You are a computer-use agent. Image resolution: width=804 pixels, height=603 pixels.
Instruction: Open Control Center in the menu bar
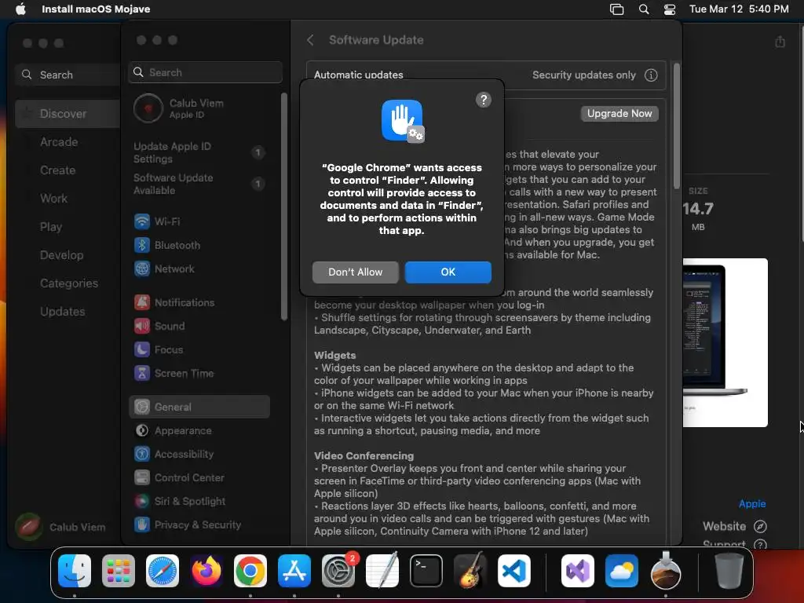click(669, 9)
